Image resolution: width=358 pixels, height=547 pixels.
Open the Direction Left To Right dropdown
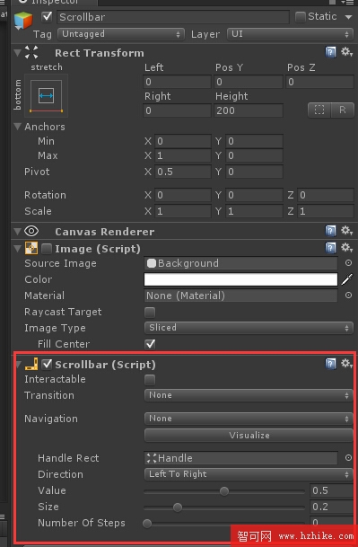coord(249,473)
